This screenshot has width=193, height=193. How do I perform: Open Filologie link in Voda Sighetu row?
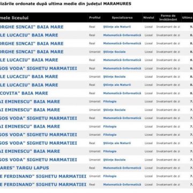click(110, 135)
